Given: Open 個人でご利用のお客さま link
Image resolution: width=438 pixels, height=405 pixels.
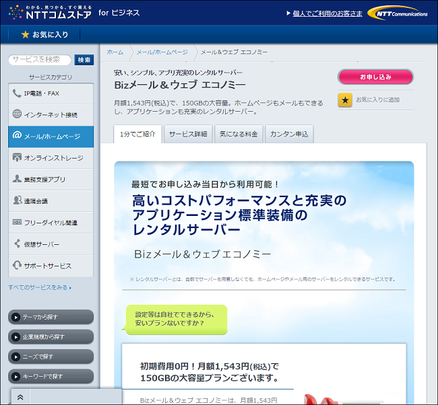Looking at the screenshot, I should pyautogui.click(x=327, y=13).
